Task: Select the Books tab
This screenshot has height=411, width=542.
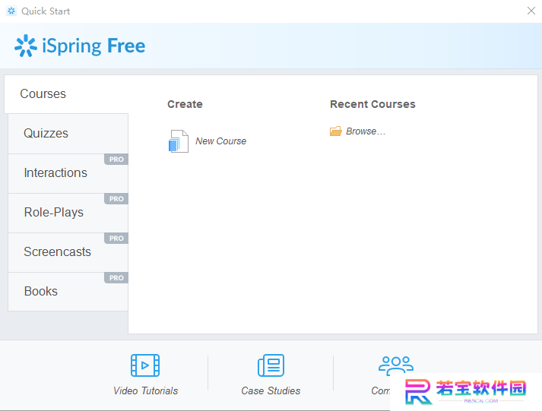Action: pos(68,292)
